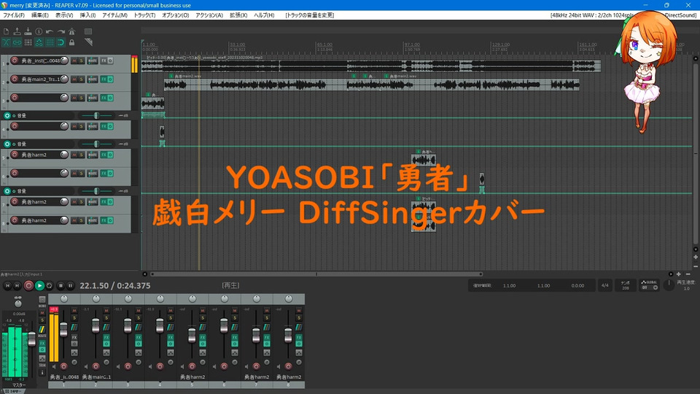Click the Open Project toolbar icon
The height and width of the screenshot is (394, 700).
pos(17,31)
